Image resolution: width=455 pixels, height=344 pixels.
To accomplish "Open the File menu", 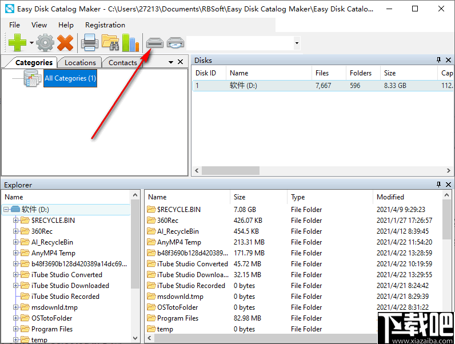I will pyautogui.click(x=14, y=25).
